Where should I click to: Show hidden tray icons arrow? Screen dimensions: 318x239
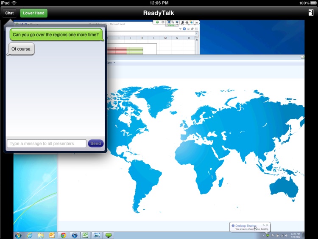click(x=263, y=236)
